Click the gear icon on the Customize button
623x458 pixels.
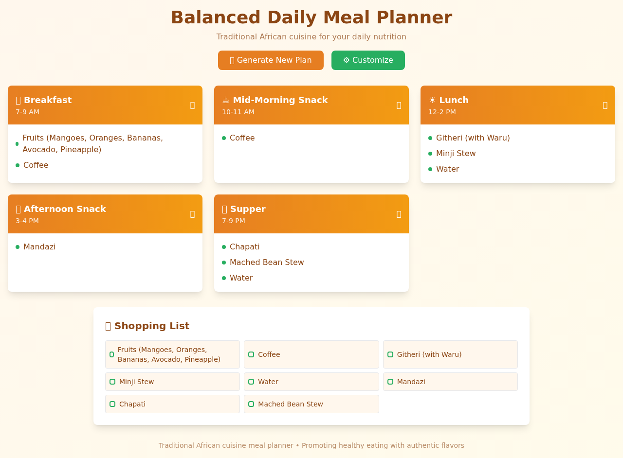(x=346, y=60)
